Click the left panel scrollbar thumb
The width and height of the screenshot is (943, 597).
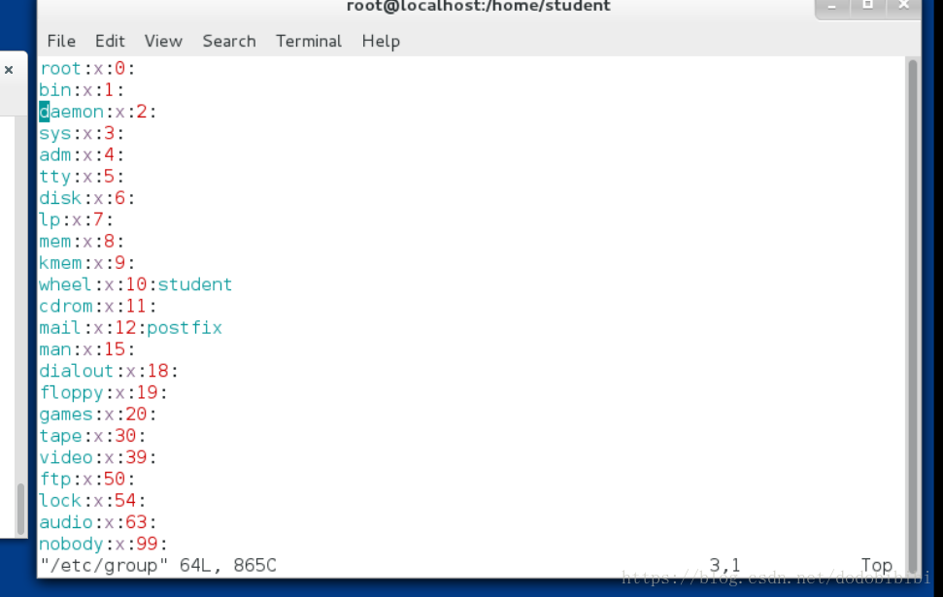[20, 509]
